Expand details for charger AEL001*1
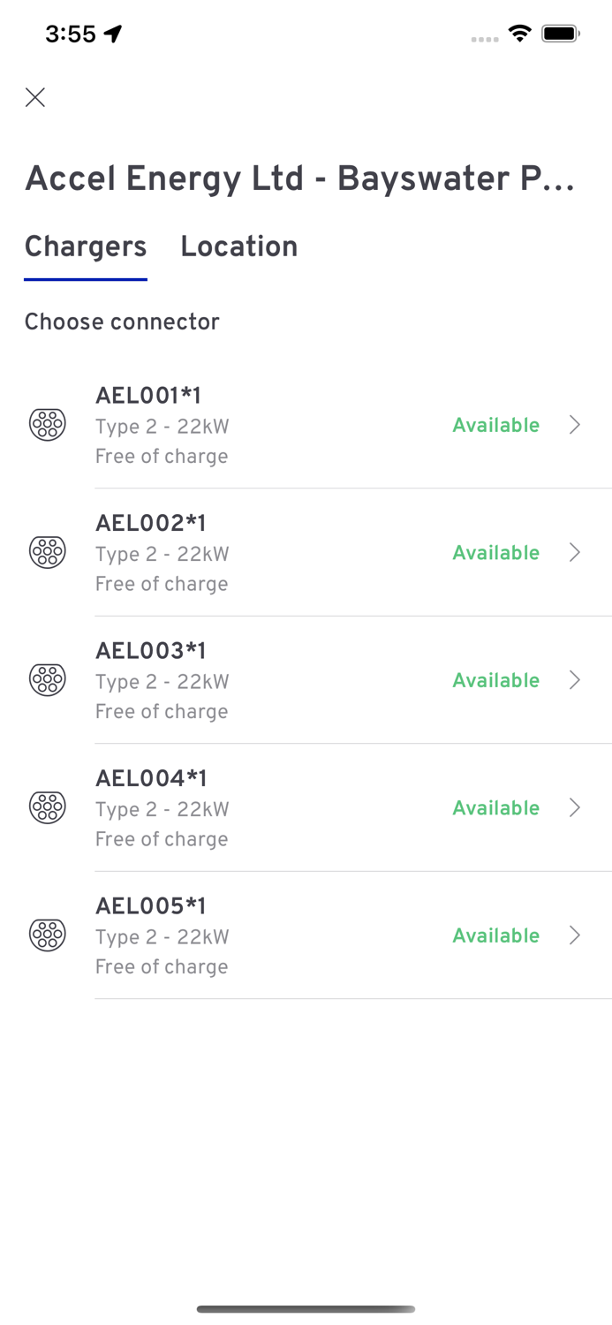612x1325 pixels. click(575, 424)
